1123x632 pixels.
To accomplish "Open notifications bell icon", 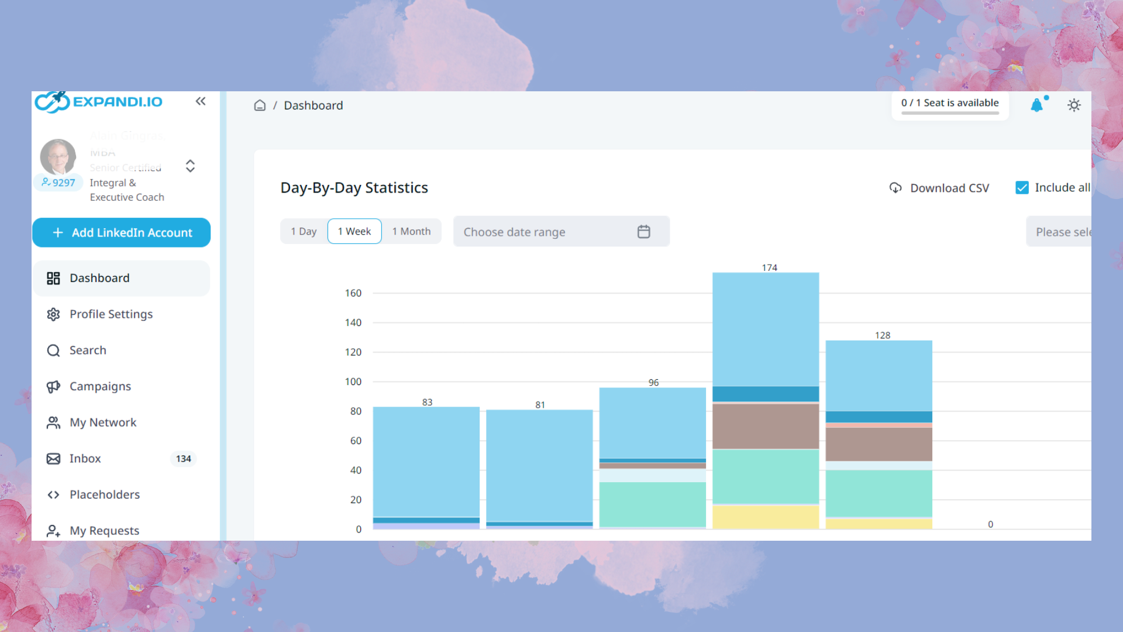I will click(1036, 105).
